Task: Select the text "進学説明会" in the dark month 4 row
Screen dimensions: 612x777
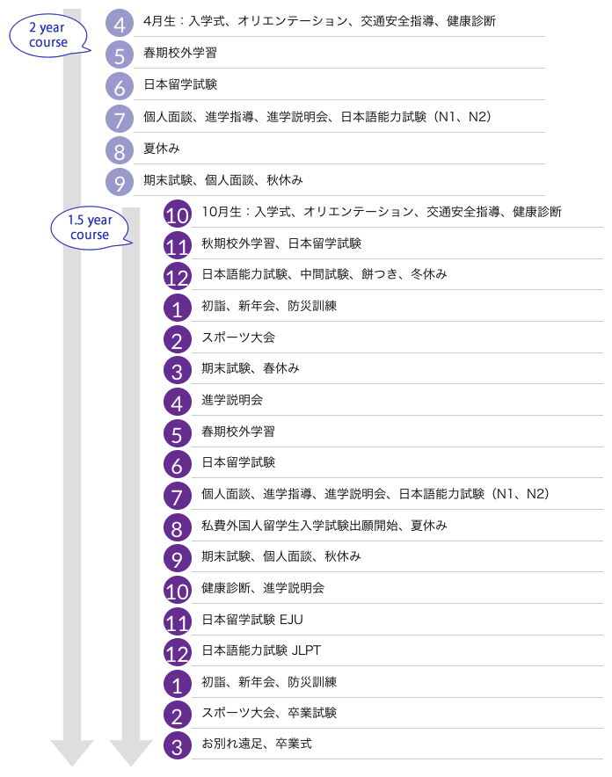Action: [232, 400]
